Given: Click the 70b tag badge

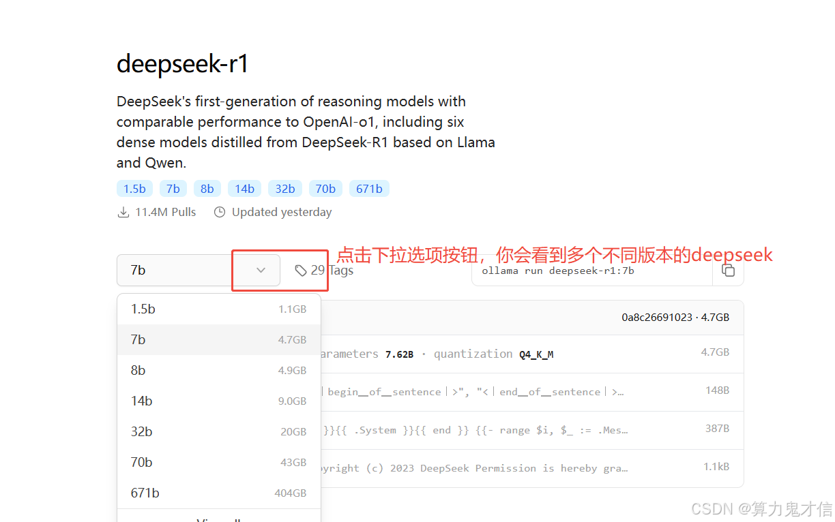Looking at the screenshot, I should (x=325, y=189).
